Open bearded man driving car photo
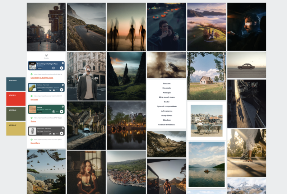 coord(246,27)
